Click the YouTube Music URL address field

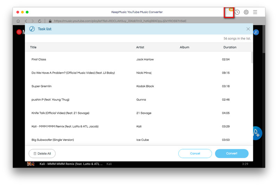(120, 21)
